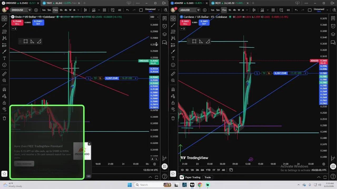Expand the collapsed indicators legend in ONDOUSD
The image size is (337, 189).
coord(14,28)
